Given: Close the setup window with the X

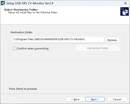Looking at the screenshot, I should (125, 3).
